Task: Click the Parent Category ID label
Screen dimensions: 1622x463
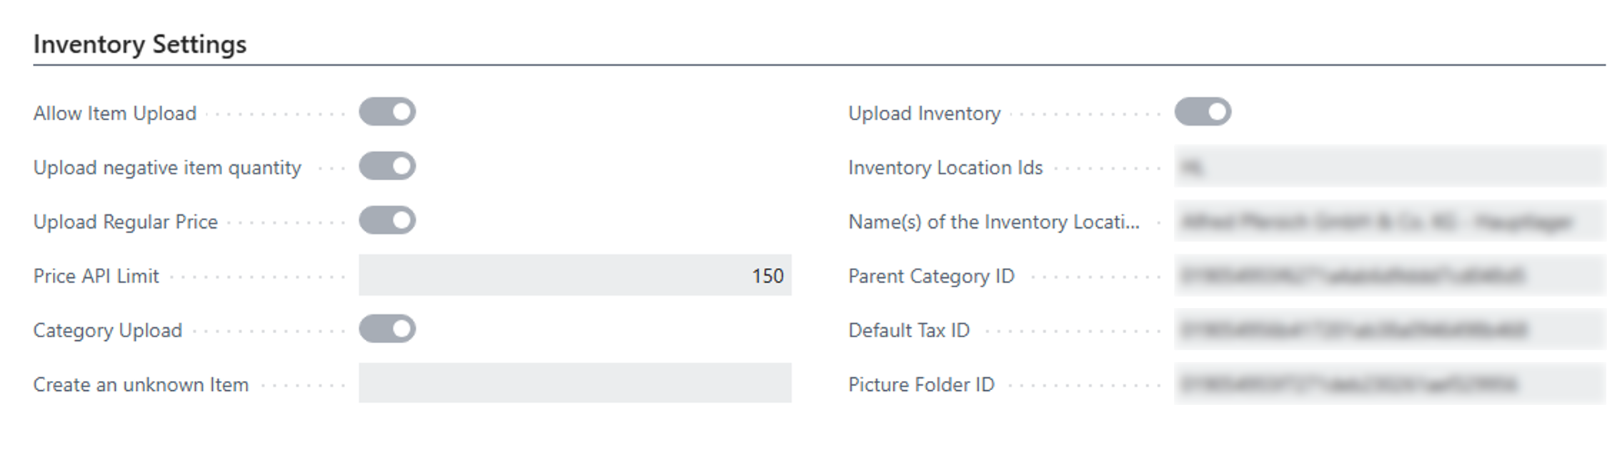Action: pos(931,277)
